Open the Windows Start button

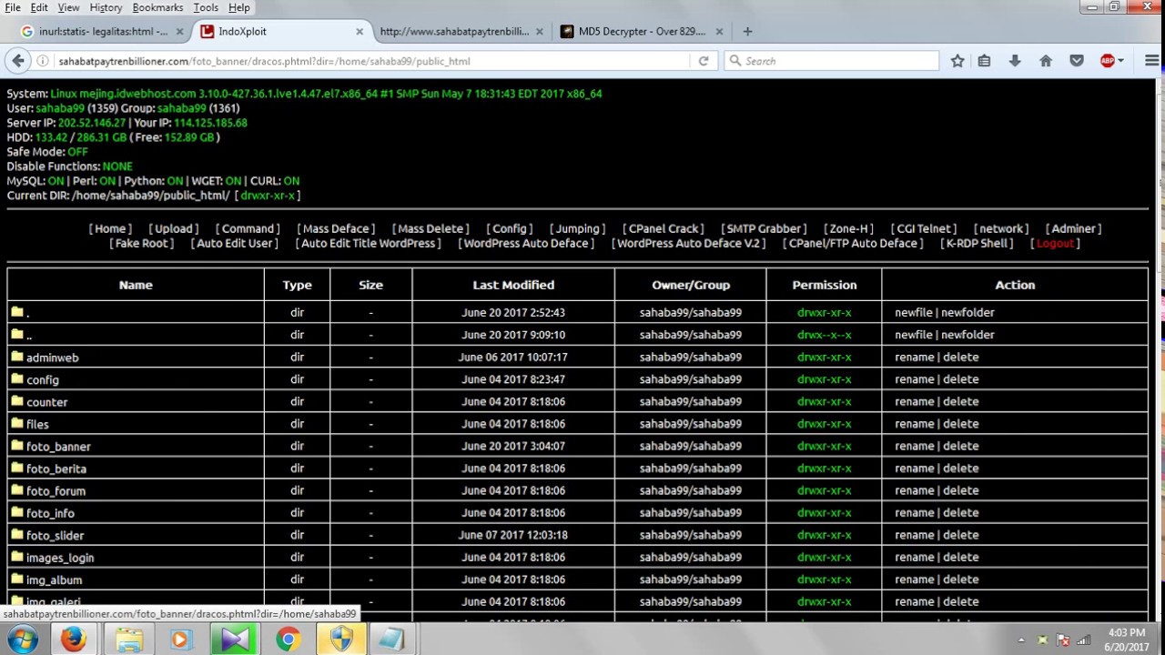[22, 640]
